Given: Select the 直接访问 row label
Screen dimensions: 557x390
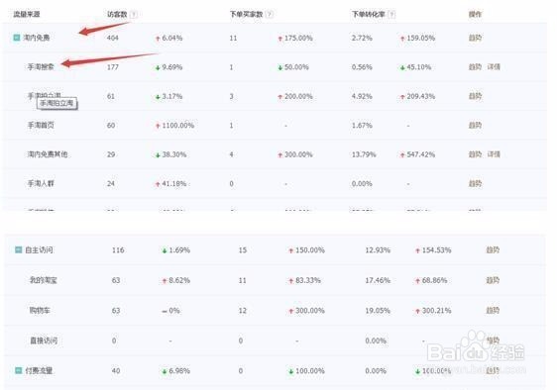Looking at the screenshot, I should [44, 341].
